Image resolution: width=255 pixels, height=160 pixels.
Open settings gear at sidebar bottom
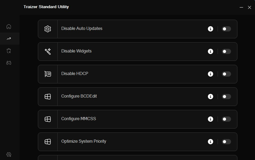coord(9,154)
